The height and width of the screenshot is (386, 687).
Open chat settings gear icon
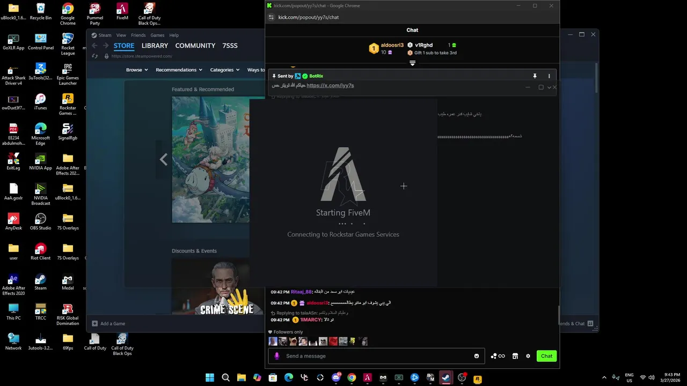[528, 356]
